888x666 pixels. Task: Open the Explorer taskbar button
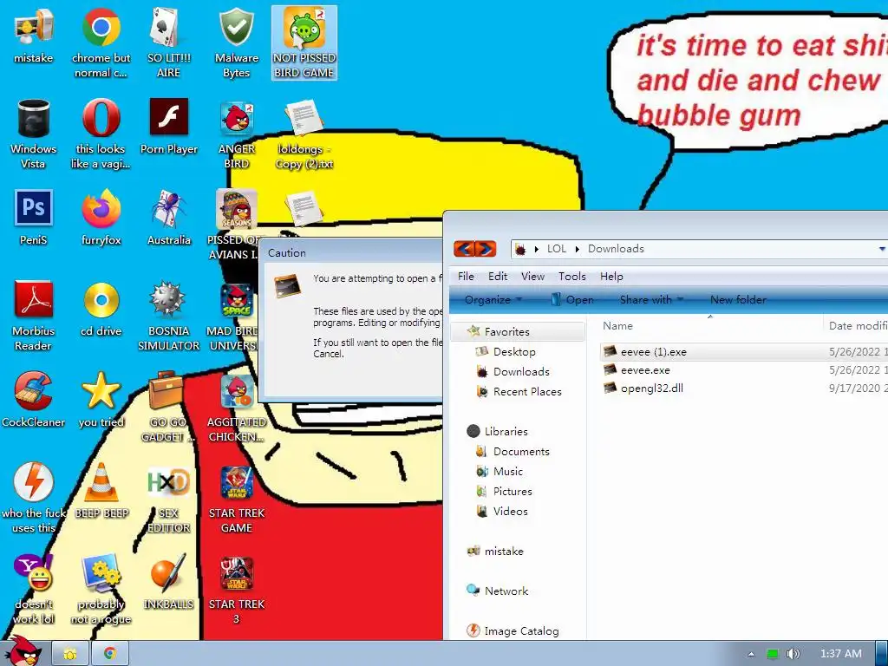coord(70,654)
